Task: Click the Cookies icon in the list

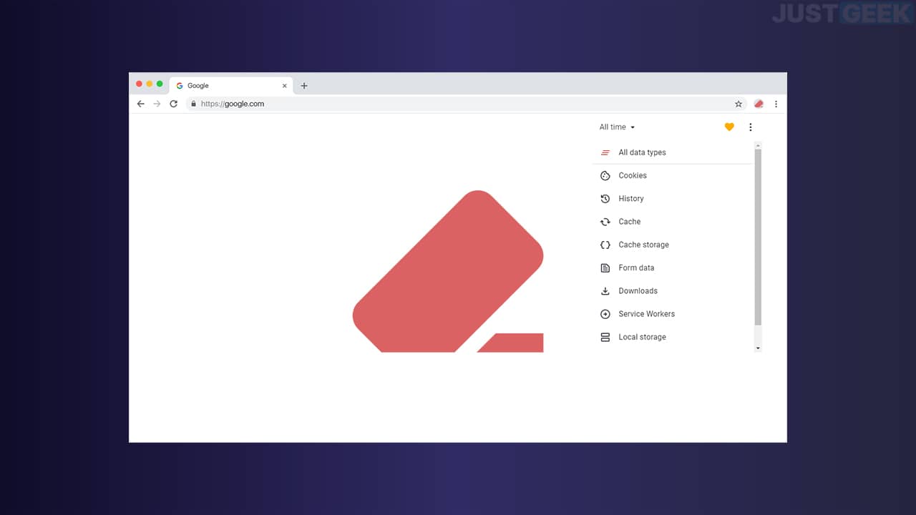Action: [x=605, y=175]
